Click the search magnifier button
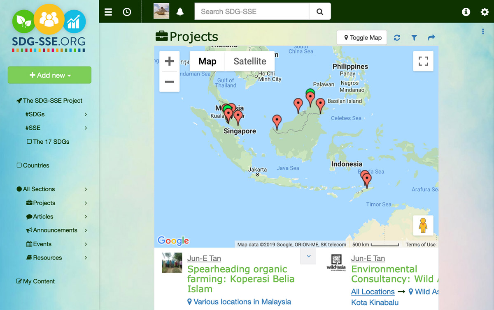Viewport: 494px width, 310px height. pos(320,11)
